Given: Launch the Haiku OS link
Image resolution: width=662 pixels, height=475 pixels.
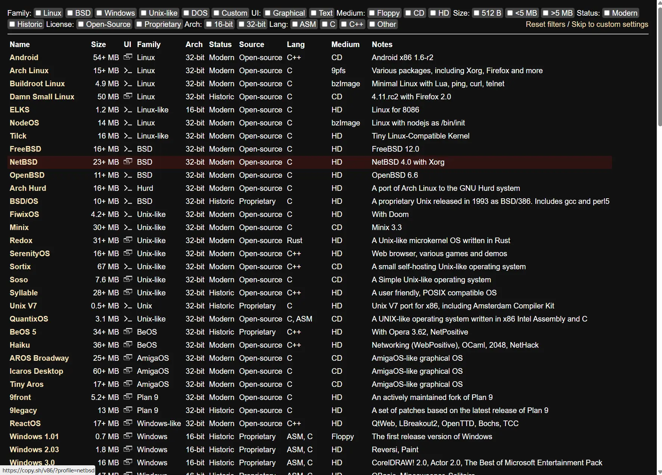Looking at the screenshot, I should click(20, 345).
